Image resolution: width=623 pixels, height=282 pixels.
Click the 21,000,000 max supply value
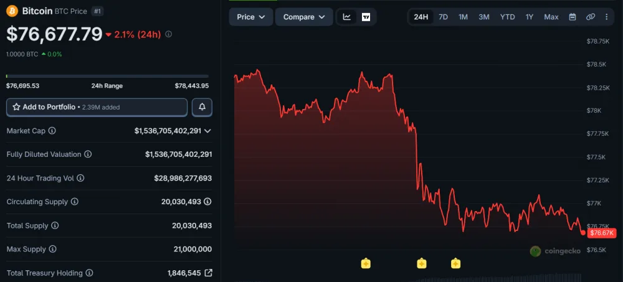click(193, 249)
